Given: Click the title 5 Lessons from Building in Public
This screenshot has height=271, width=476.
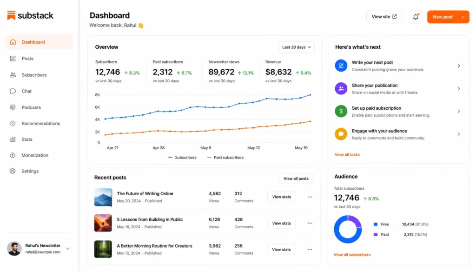Looking at the screenshot, I should (150, 219).
